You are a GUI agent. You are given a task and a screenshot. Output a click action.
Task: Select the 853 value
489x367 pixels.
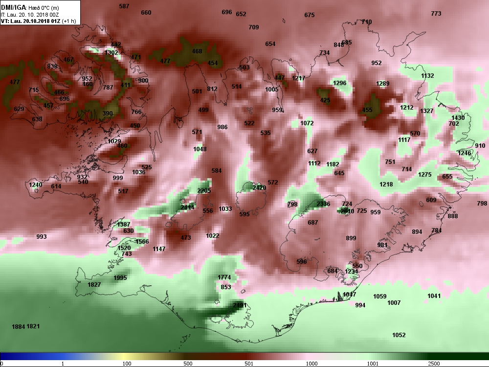pos(226,287)
